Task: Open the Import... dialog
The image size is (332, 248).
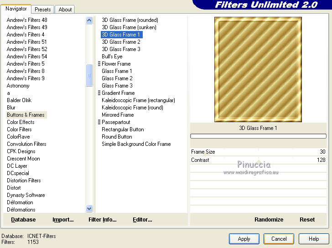Action: pos(63,220)
